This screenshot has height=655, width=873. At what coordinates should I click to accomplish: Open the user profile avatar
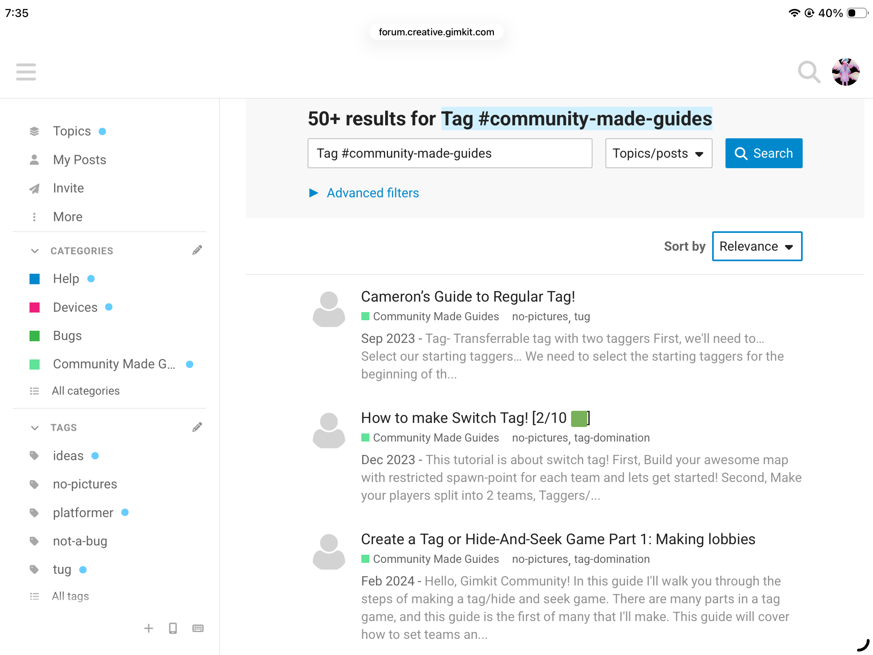tap(846, 72)
